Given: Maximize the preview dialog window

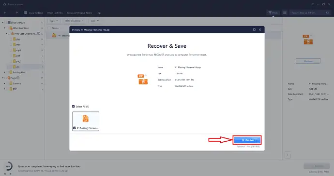Looking at the screenshot, I should tap(254, 30).
